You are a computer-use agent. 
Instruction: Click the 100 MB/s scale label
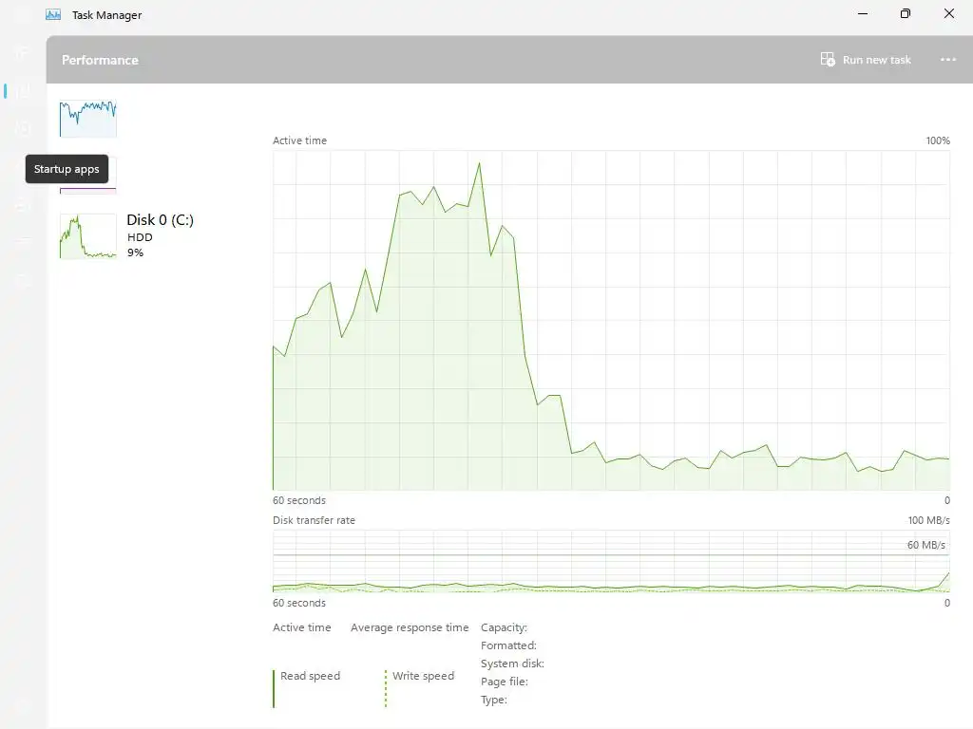point(928,520)
